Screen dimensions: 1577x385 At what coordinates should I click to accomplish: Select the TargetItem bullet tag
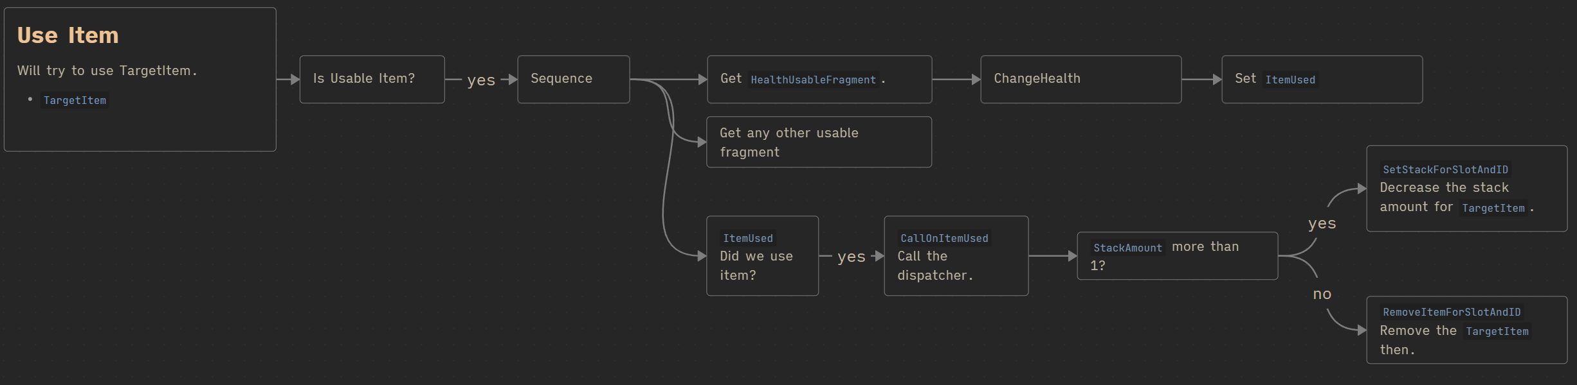tap(75, 101)
